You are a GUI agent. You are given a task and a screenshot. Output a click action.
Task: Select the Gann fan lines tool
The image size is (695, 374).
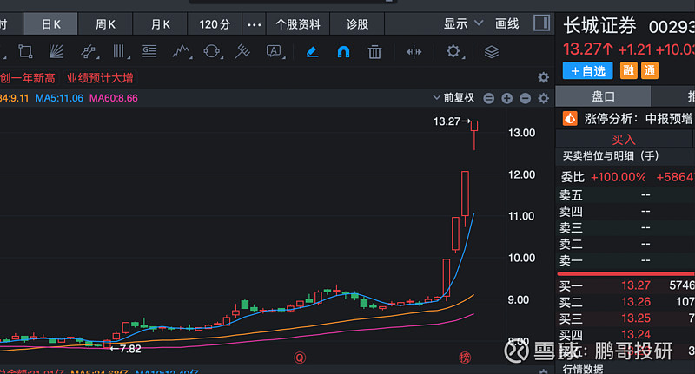point(56,52)
